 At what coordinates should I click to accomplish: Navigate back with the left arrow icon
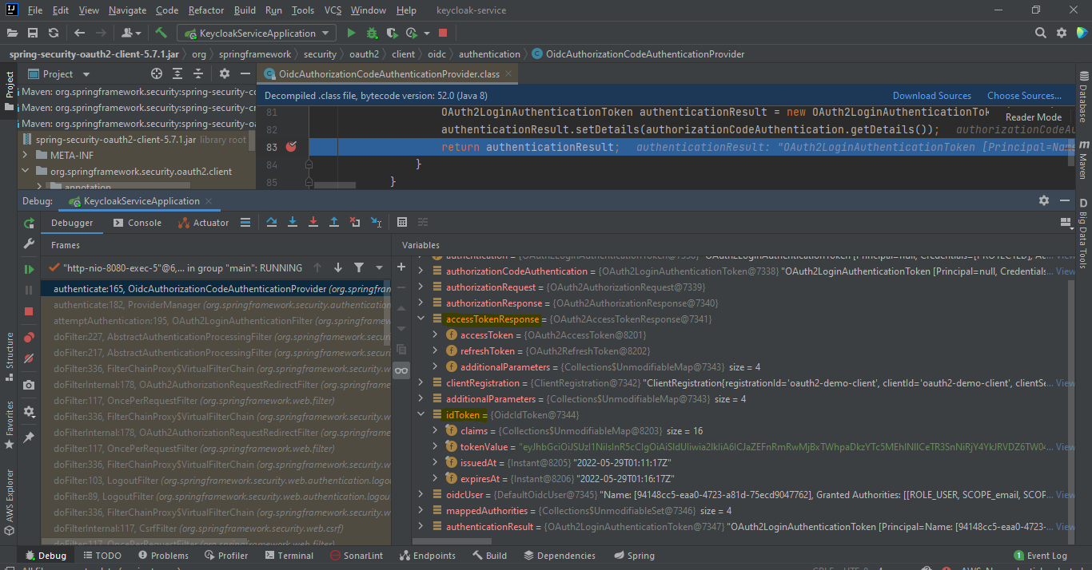79,33
